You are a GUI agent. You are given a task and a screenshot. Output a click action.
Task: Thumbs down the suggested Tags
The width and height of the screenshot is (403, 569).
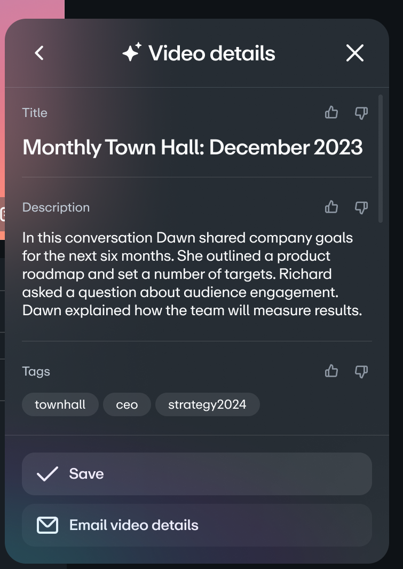[361, 371]
